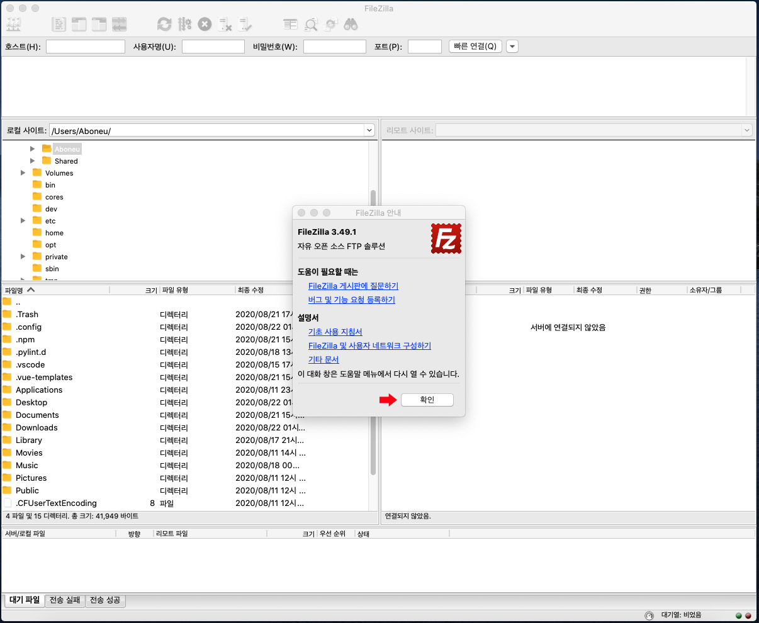This screenshot has width=759, height=623.
Task: Click the queue 서버/로컬 파일 column header
Action: (59, 534)
